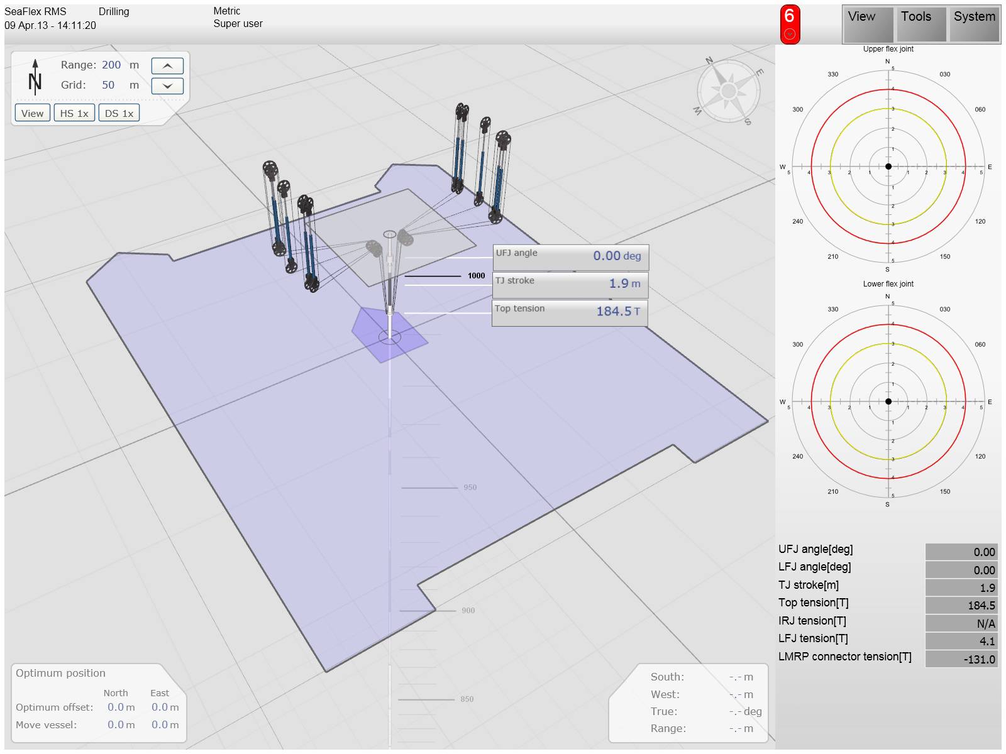Click the LMRP connector tension value field
The image size is (1006, 754).
click(x=961, y=659)
